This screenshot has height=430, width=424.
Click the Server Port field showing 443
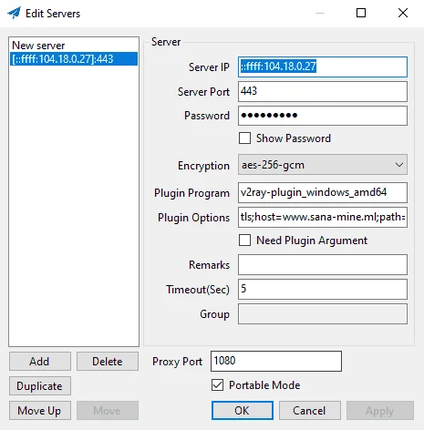[323, 91]
